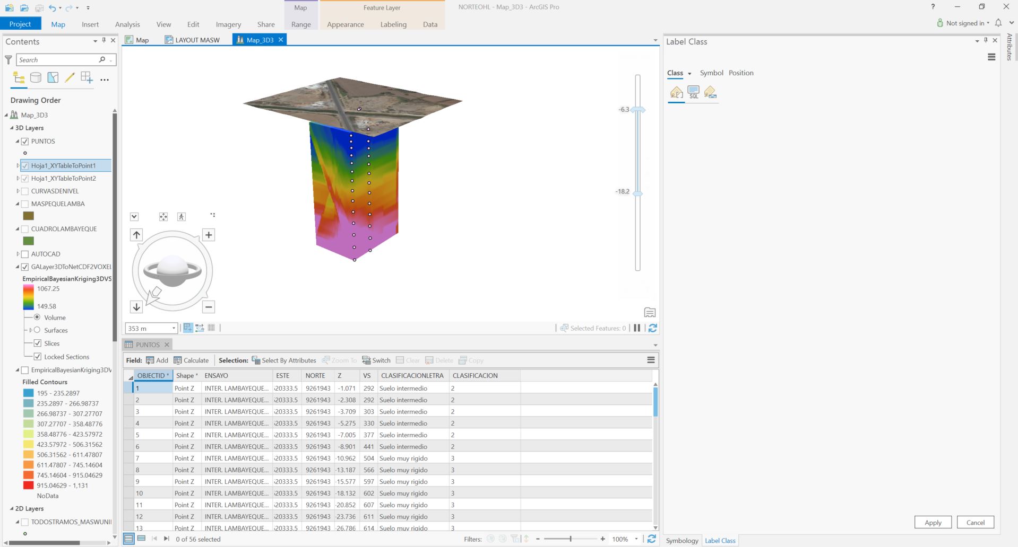The height and width of the screenshot is (547, 1018).
Task: Show all records view button
Action: (128, 539)
